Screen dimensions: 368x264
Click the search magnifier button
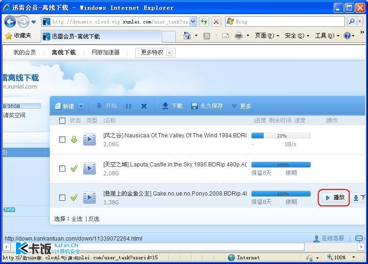pos(352,22)
